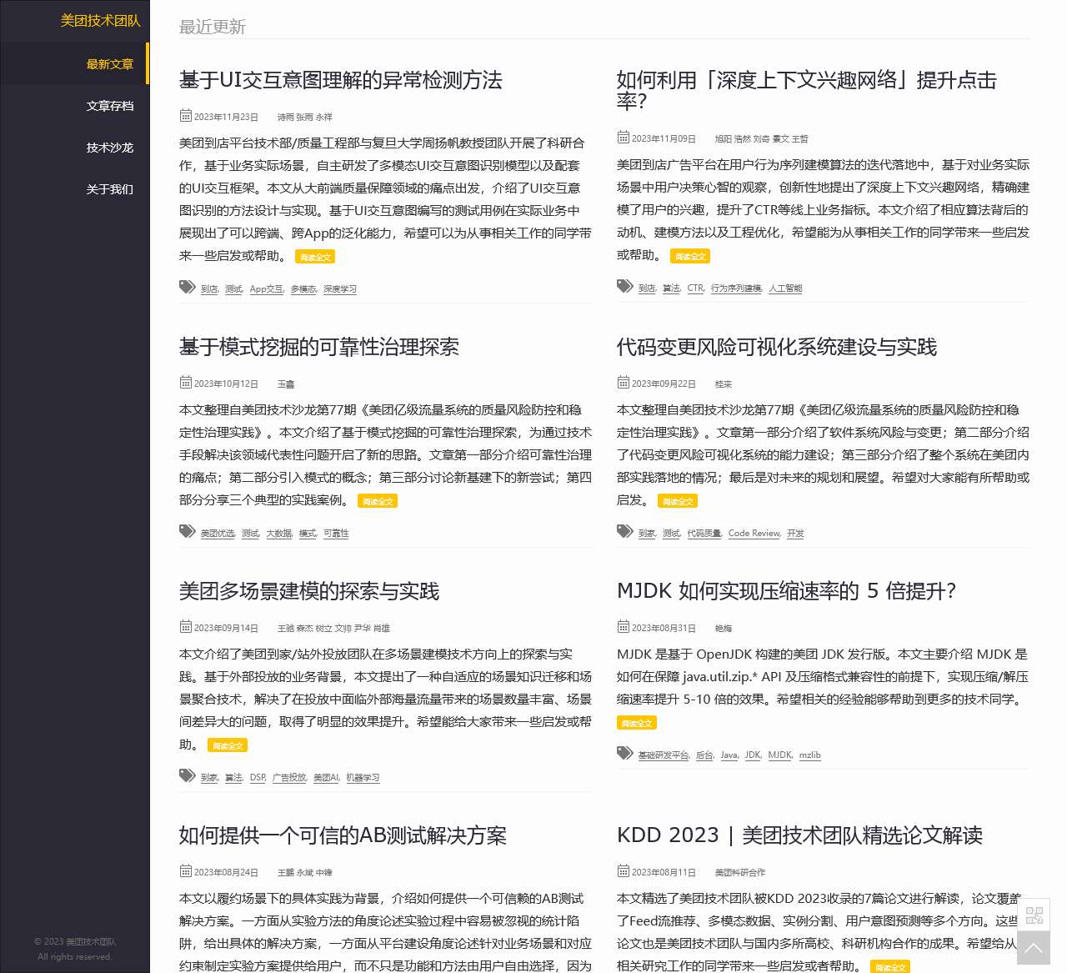This screenshot has width=1067, height=973.
Task: Click the 深度学习 tag
Action: (x=340, y=288)
